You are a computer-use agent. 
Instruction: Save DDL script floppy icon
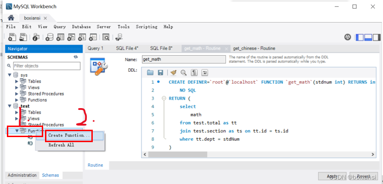[160, 72]
